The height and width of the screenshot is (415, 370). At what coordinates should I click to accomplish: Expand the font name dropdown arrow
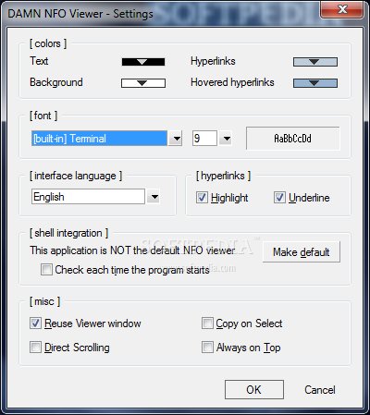[x=177, y=139]
